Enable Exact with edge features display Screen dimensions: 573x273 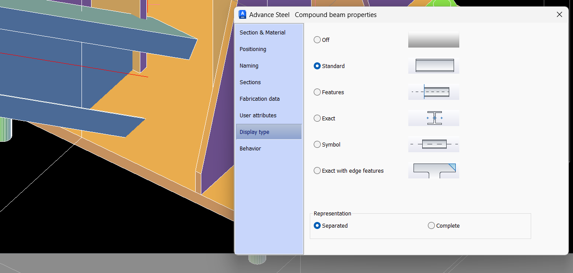click(x=317, y=171)
